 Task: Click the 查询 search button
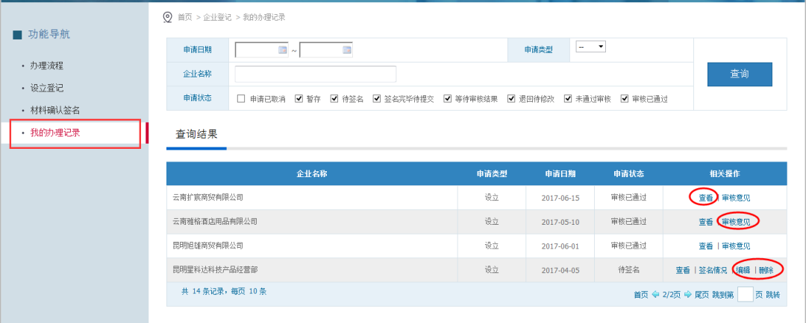(740, 74)
